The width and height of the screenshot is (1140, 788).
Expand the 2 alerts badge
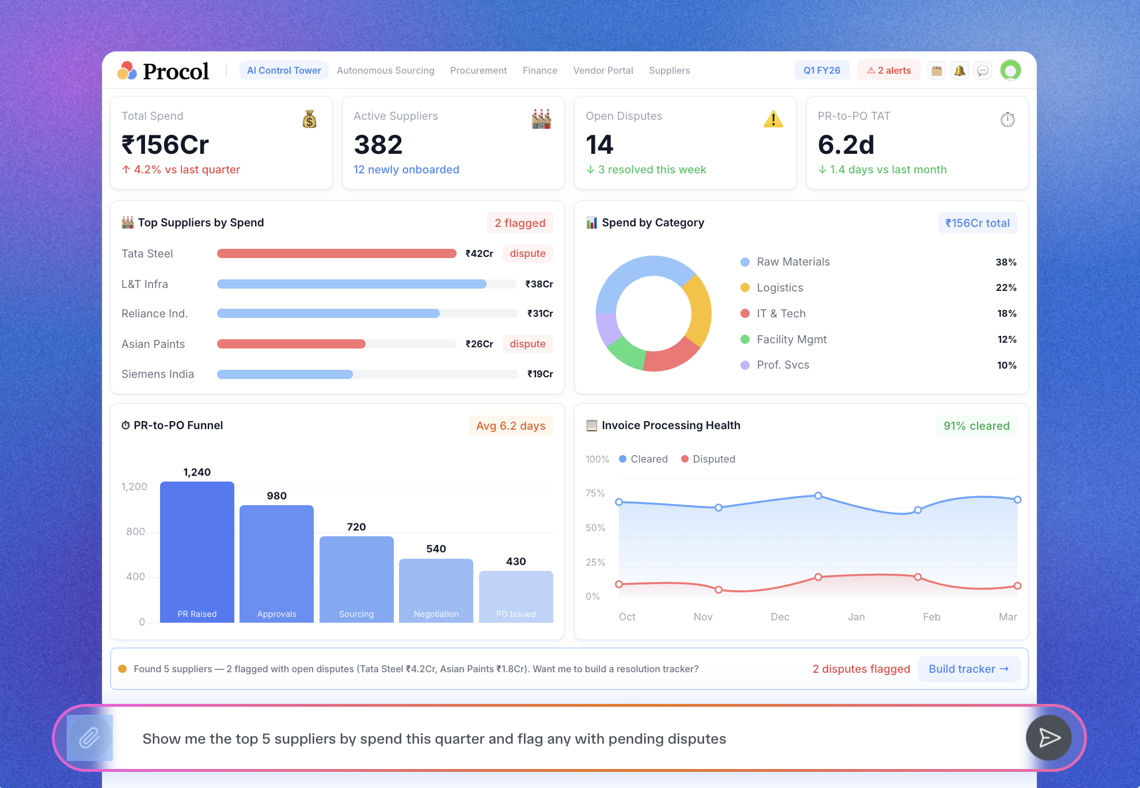click(x=889, y=70)
